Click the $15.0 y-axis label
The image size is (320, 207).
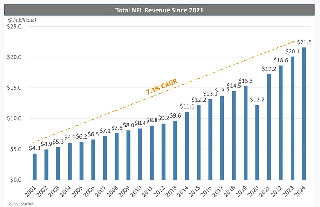tap(14, 88)
